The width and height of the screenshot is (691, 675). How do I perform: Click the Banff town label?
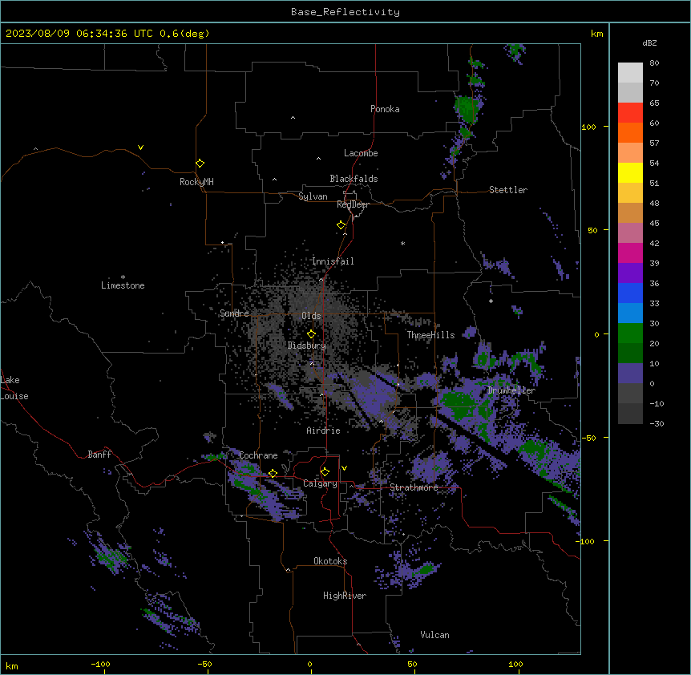[99, 455]
